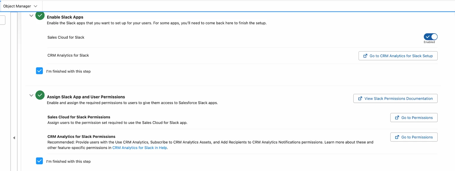The height and width of the screenshot is (171, 455).
Task: Click the Sales Cloud for Slack Permissions label
Action: click(x=79, y=117)
